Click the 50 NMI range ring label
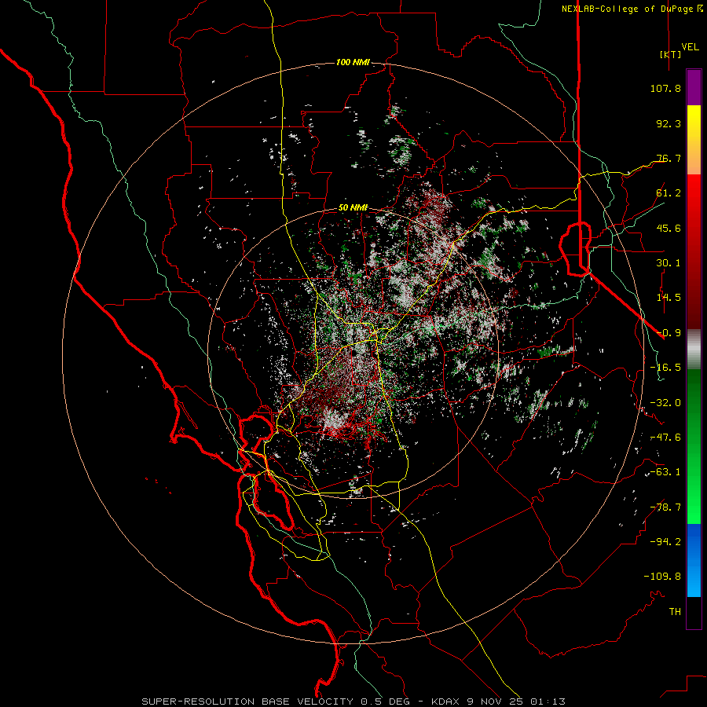 (353, 208)
